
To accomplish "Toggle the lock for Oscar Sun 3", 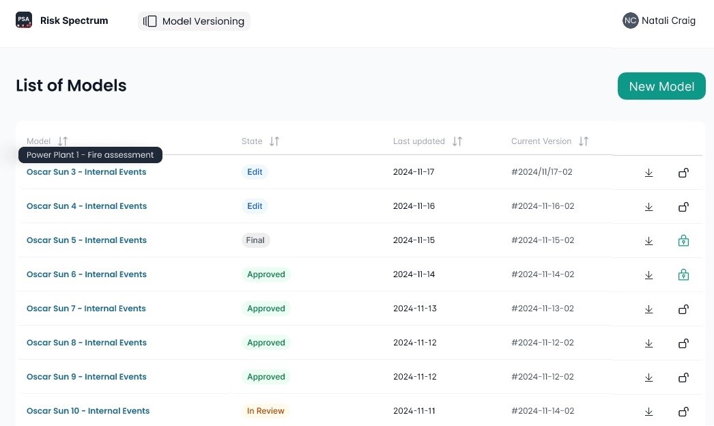I will tap(683, 173).
